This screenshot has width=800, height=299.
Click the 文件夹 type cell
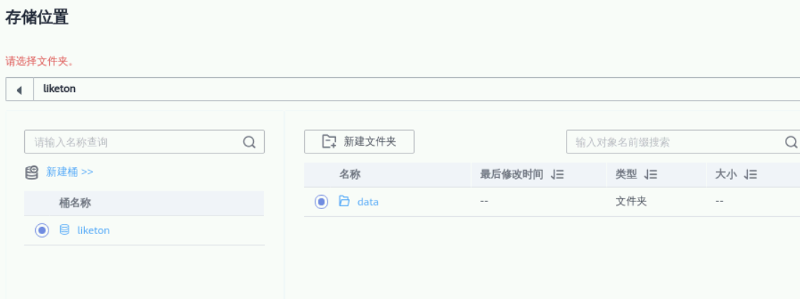pos(631,201)
